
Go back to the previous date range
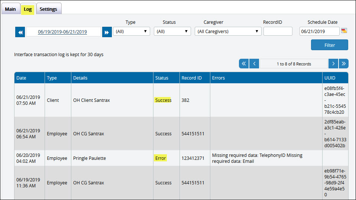[x=20, y=32]
